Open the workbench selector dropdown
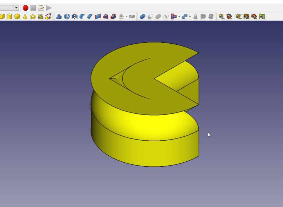Image resolution: width=283 pixels, height=207 pixels. click(x=9, y=8)
